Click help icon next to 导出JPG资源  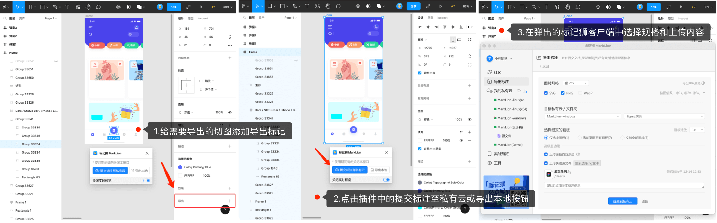click(703, 83)
